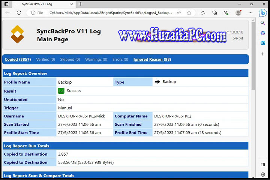Click the site information icon beside File
This screenshot has width=270, height=180.
33,13
